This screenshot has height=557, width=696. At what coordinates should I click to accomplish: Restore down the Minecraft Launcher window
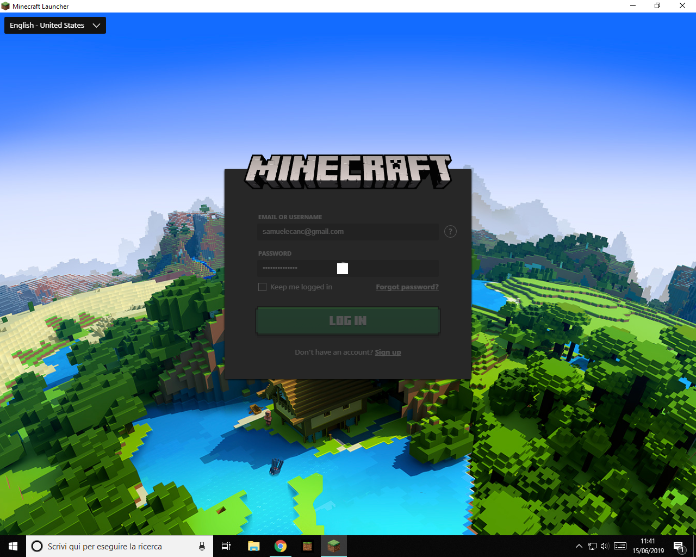tap(657, 6)
